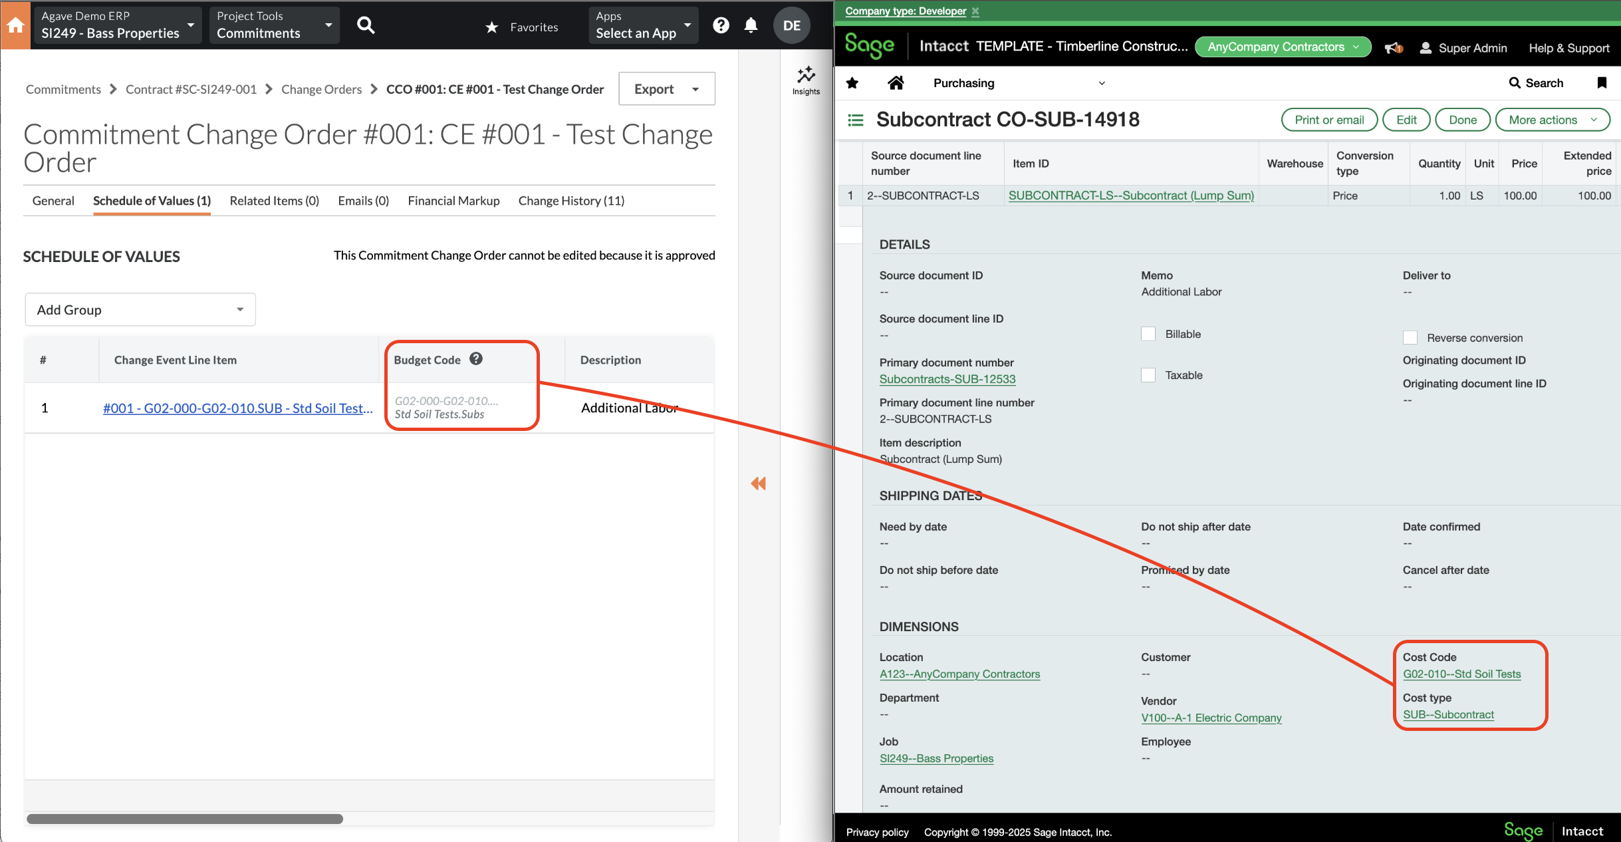Enable the Billable checkbox
Image resolution: width=1621 pixels, height=842 pixels.
coord(1148,333)
